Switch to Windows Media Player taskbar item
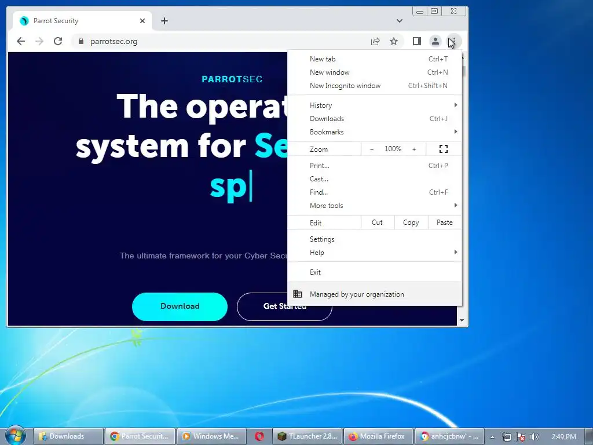The height and width of the screenshot is (445, 593). (211, 436)
